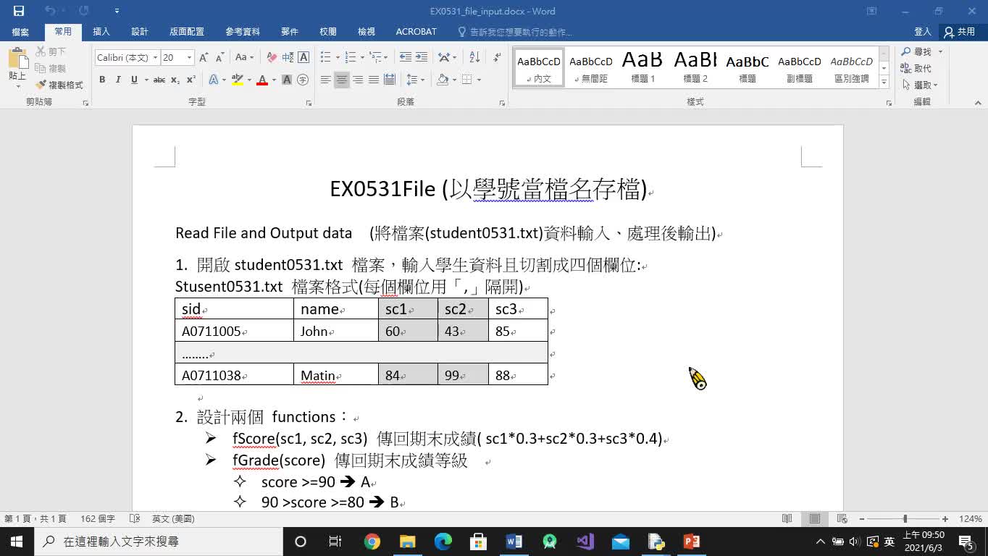Clear all formatting with eraser icon
Image resolution: width=988 pixels, height=556 pixels.
coord(272,57)
